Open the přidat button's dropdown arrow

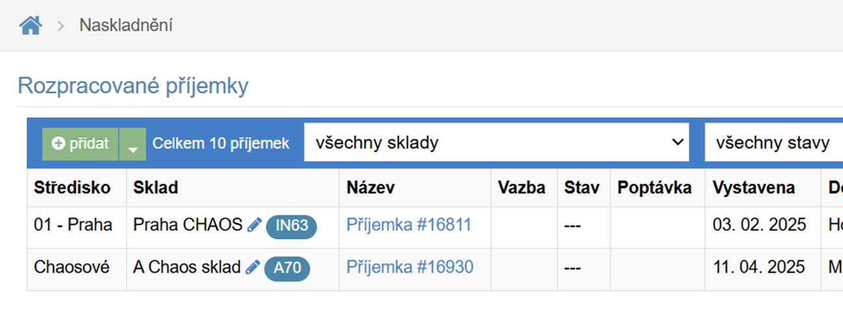coord(132,144)
